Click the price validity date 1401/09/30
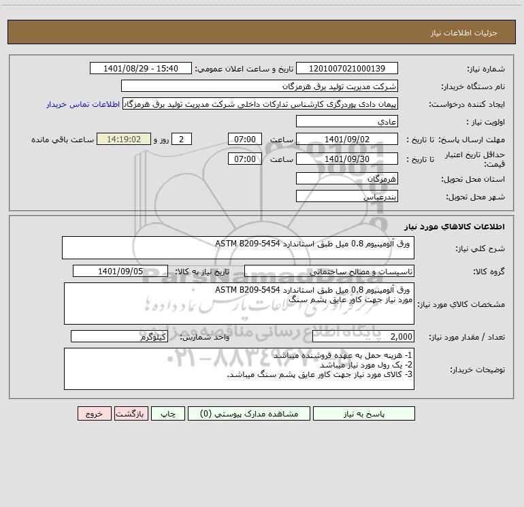 coord(347,159)
